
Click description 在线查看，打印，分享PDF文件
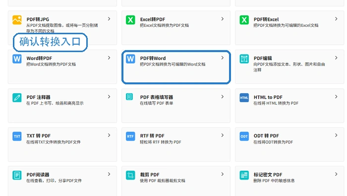[x=54, y=181]
